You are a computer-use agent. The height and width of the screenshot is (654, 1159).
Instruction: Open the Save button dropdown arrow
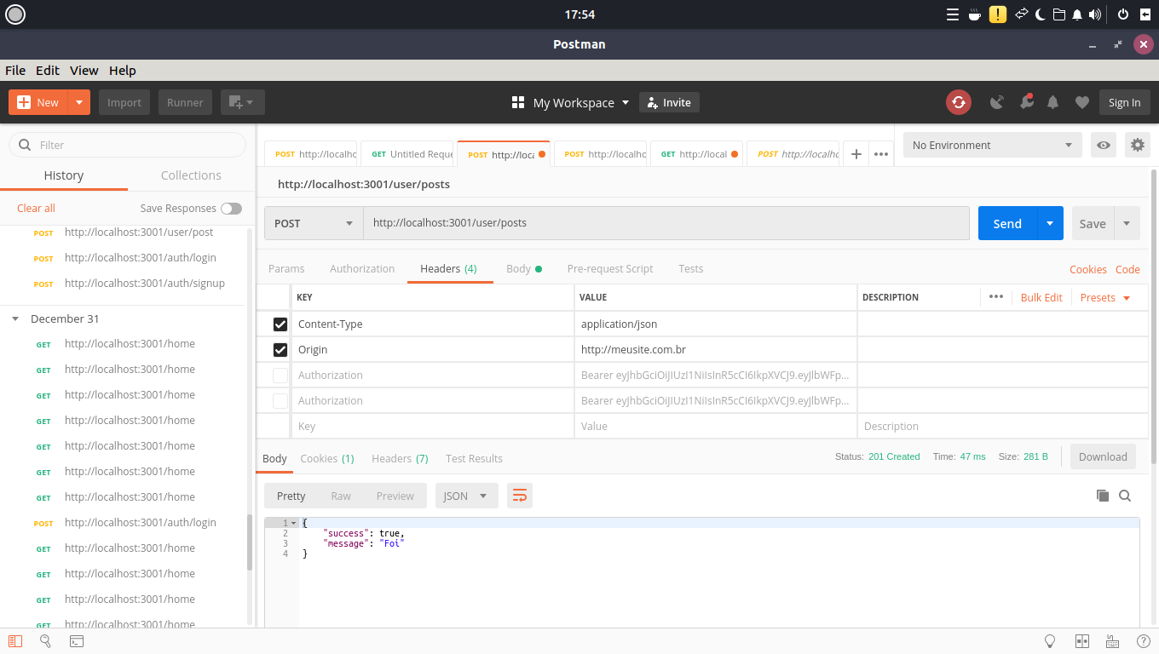(x=1127, y=223)
